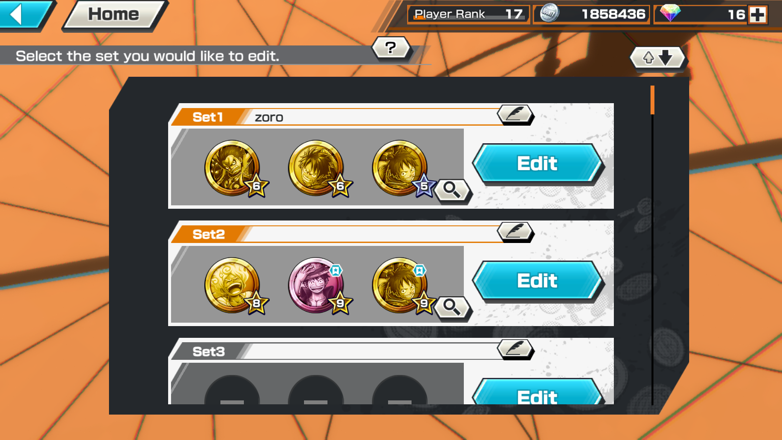Tap the silver coin currency counter
Screen dimensions: 782x440
point(591,14)
